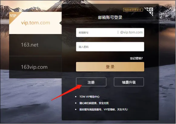Open the 忘记密码? forgot password link

click(136, 58)
